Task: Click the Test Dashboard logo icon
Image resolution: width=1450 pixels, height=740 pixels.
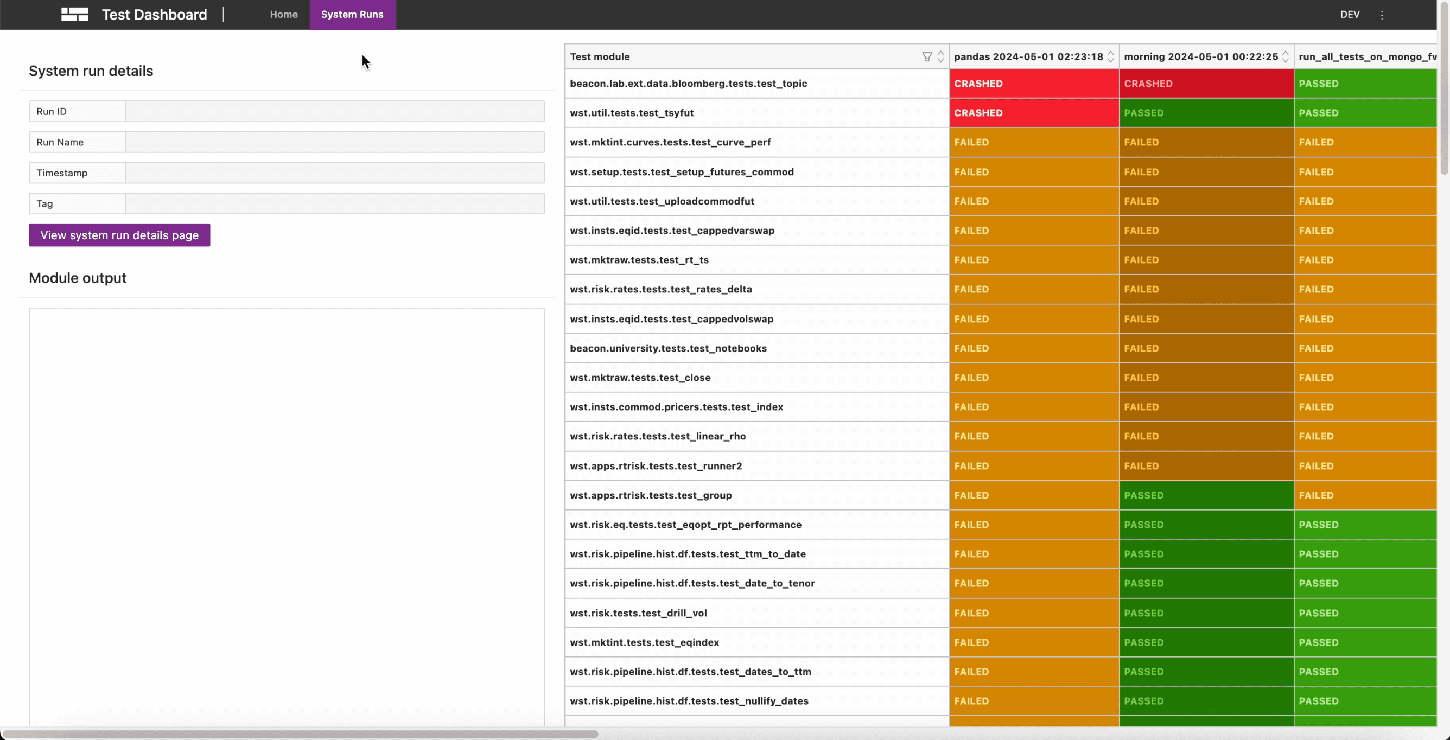Action: pos(75,15)
